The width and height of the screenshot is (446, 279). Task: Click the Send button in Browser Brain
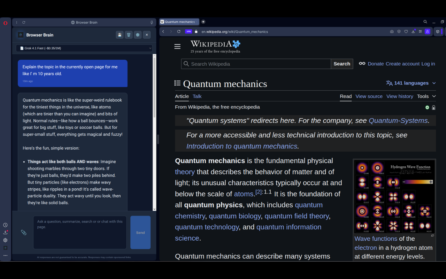point(140,232)
